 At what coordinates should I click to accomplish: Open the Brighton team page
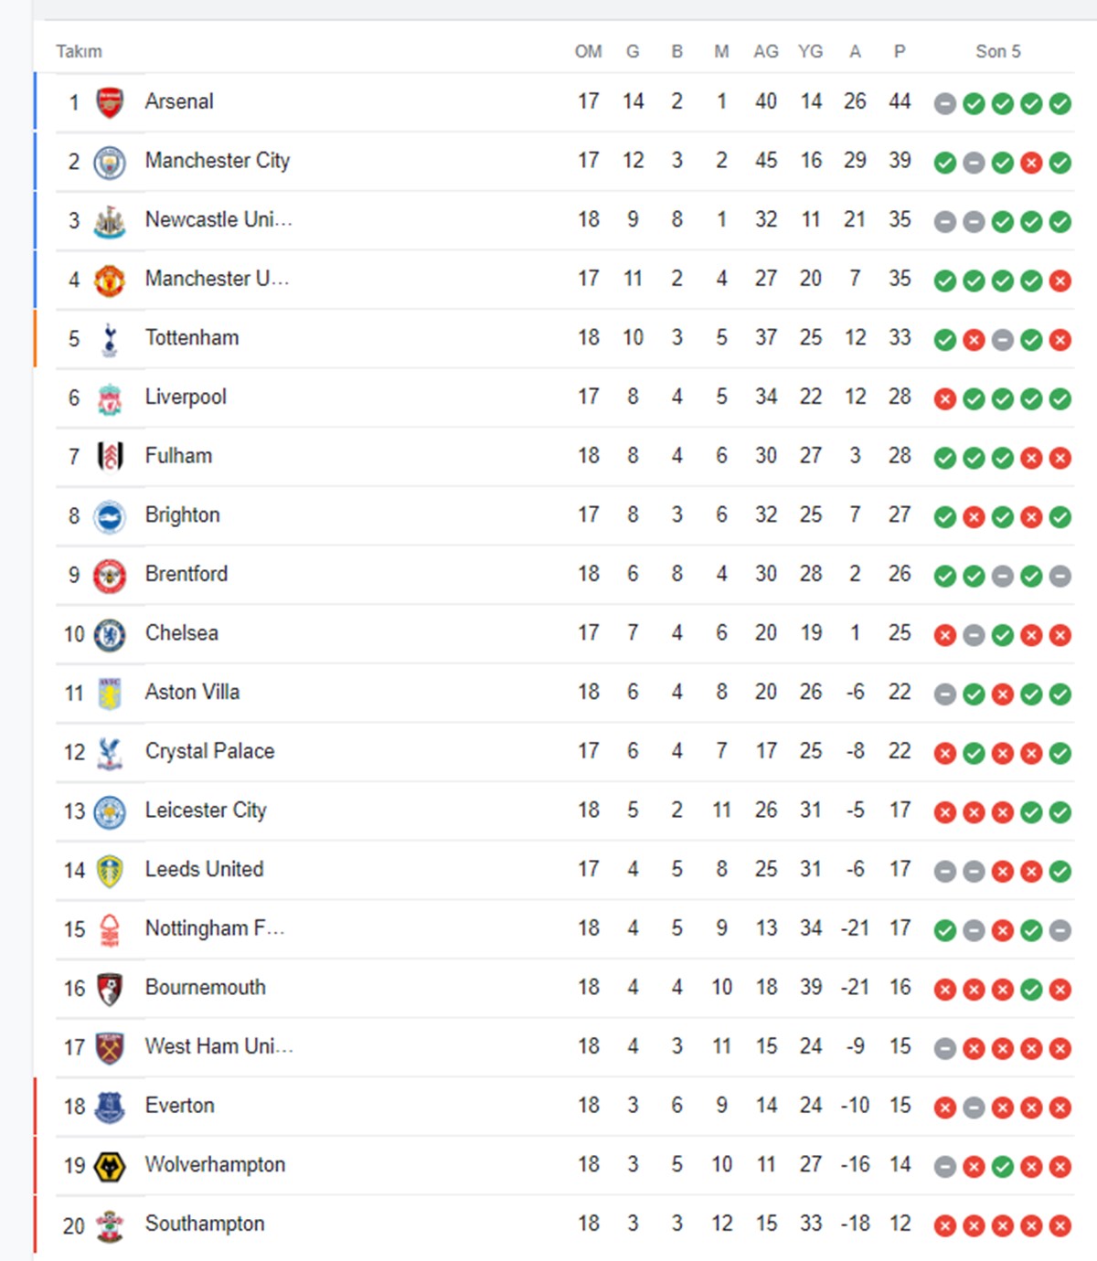coord(182,514)
